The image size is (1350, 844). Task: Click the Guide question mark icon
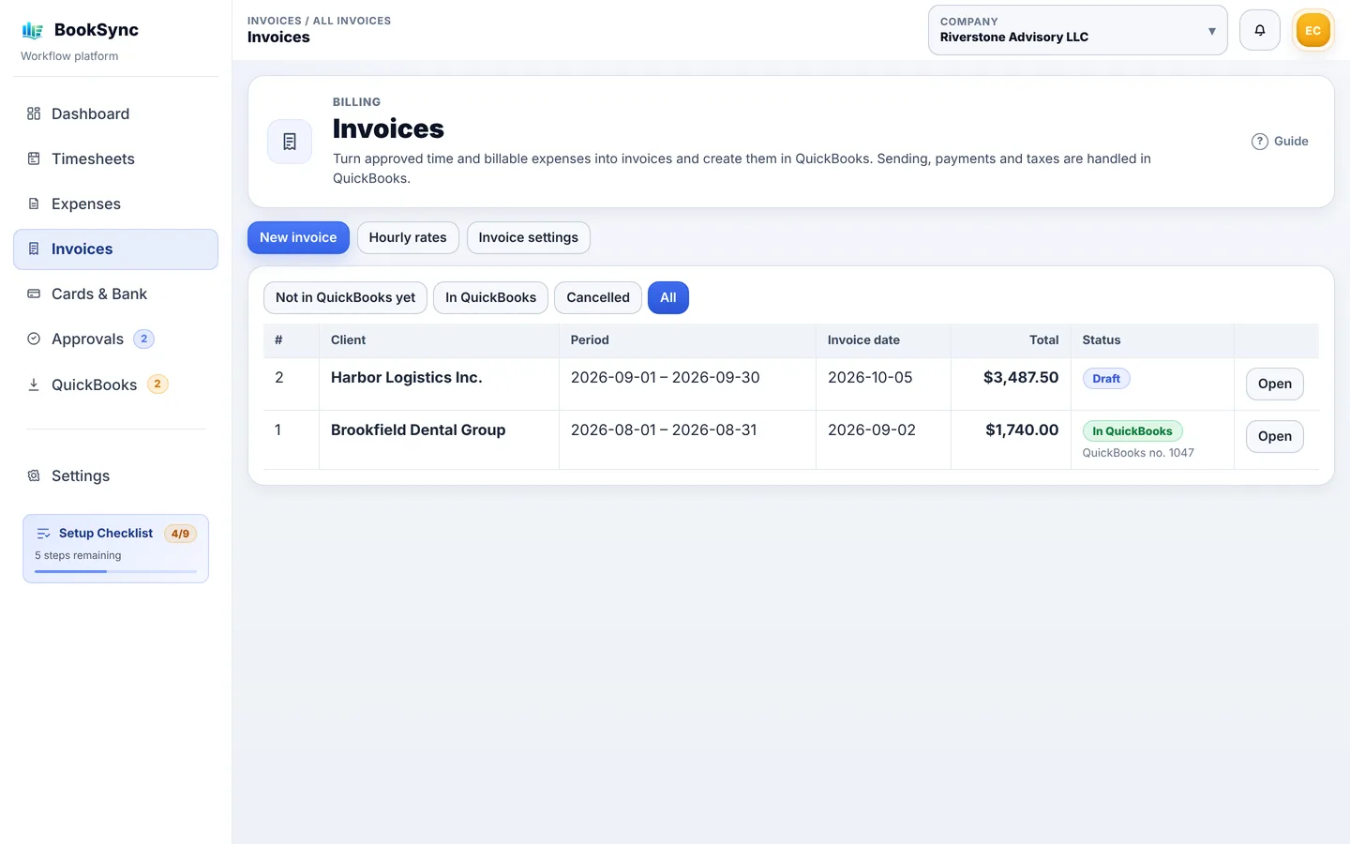pyautogui.click(x=1260, y=142)
